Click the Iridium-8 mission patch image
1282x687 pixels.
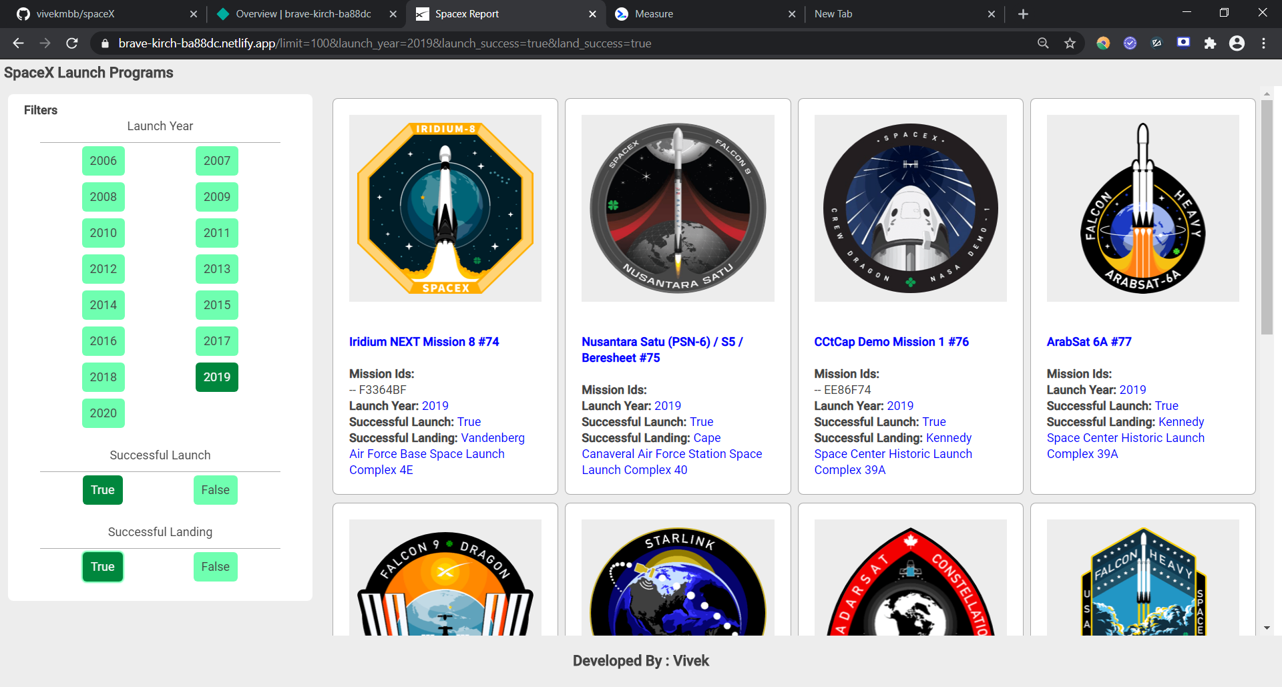coord(445,208)
